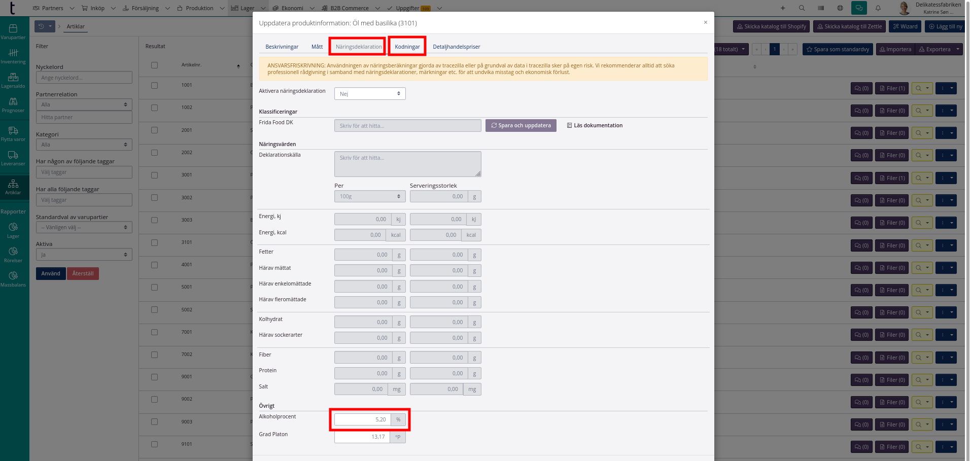Screen dimensions: 971x461
Task: Switch to the Näringsdeklaration tab
Action: coord(359,47)
